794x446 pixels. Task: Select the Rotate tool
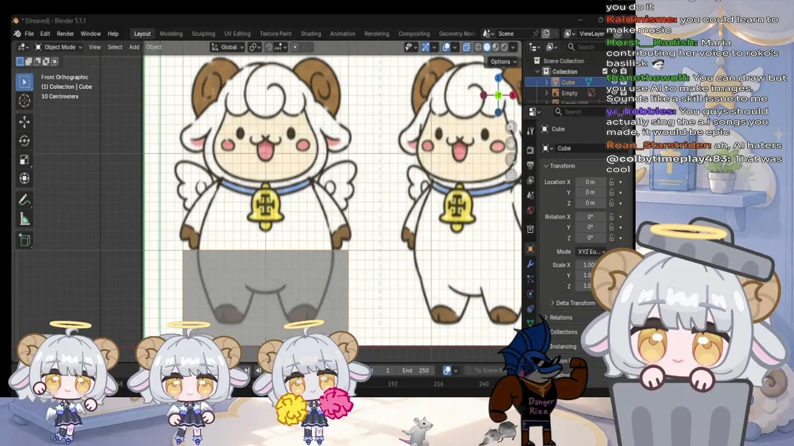point(25,141)
